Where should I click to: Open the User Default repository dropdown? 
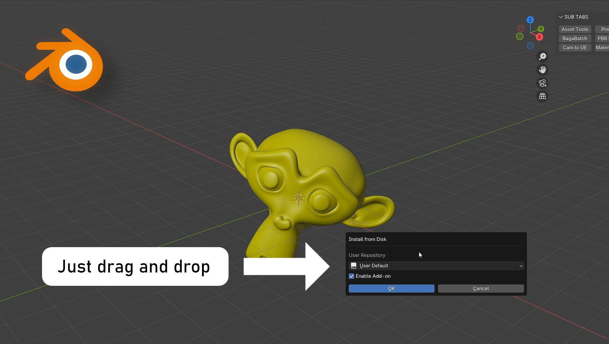[x=436, y=266]
